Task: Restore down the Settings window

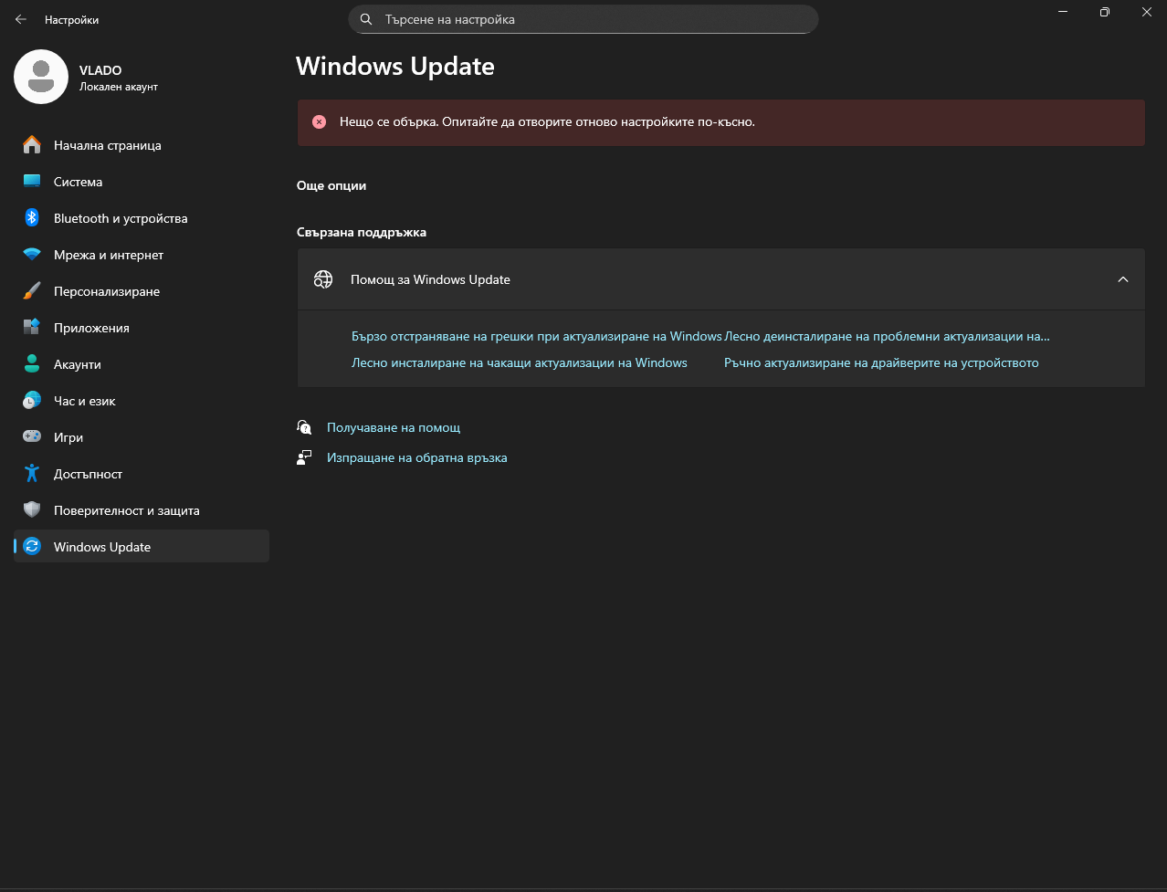Action: 1105,12
